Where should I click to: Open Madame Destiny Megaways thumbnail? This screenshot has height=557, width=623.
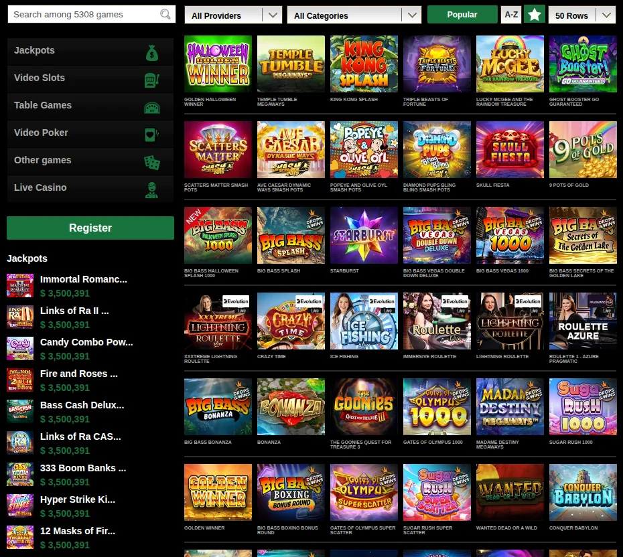[510, 407]
